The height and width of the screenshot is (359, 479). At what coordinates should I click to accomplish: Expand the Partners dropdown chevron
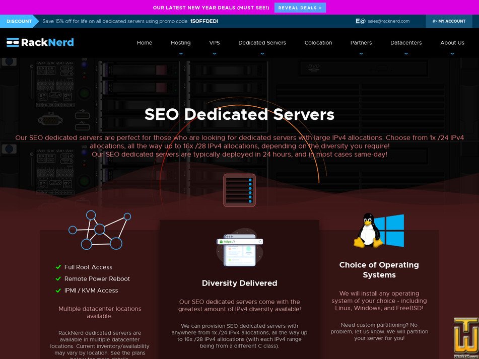361,53
